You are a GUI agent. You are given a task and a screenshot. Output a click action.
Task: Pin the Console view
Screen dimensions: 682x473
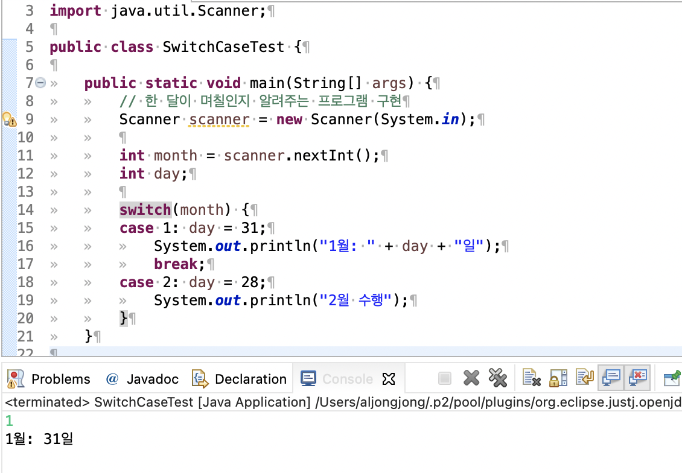672,378
